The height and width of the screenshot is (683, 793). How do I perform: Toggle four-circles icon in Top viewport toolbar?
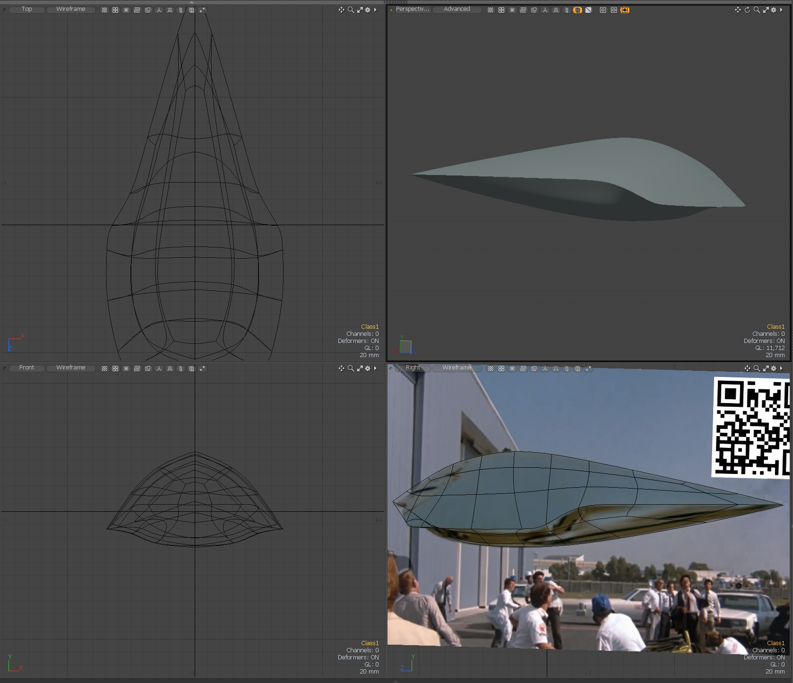click(x=115, y=10)
